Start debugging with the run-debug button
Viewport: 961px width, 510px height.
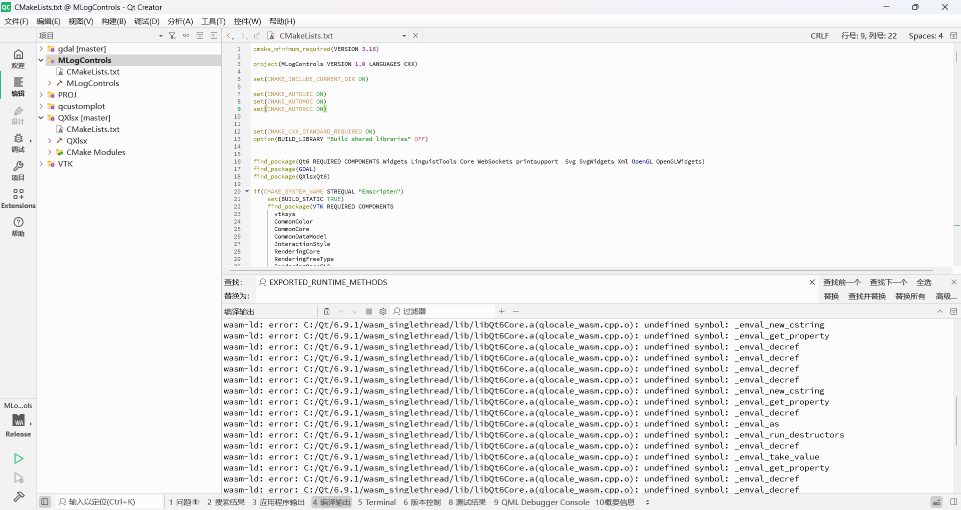pyautogui.click(x=19, y=478)
